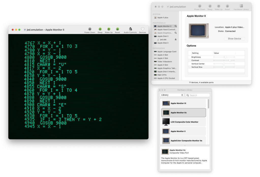Open Audio Controls from the toolbar
The height and width of the screenshot is (177, 260).
(x=130, y=29)
